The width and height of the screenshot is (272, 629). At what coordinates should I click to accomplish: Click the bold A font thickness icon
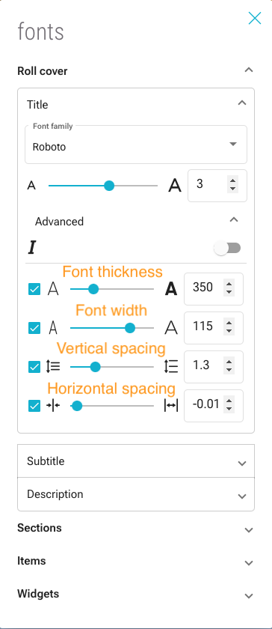171,289
